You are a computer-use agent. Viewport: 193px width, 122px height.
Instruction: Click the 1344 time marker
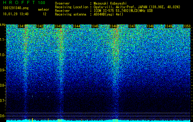pos(77,26)
